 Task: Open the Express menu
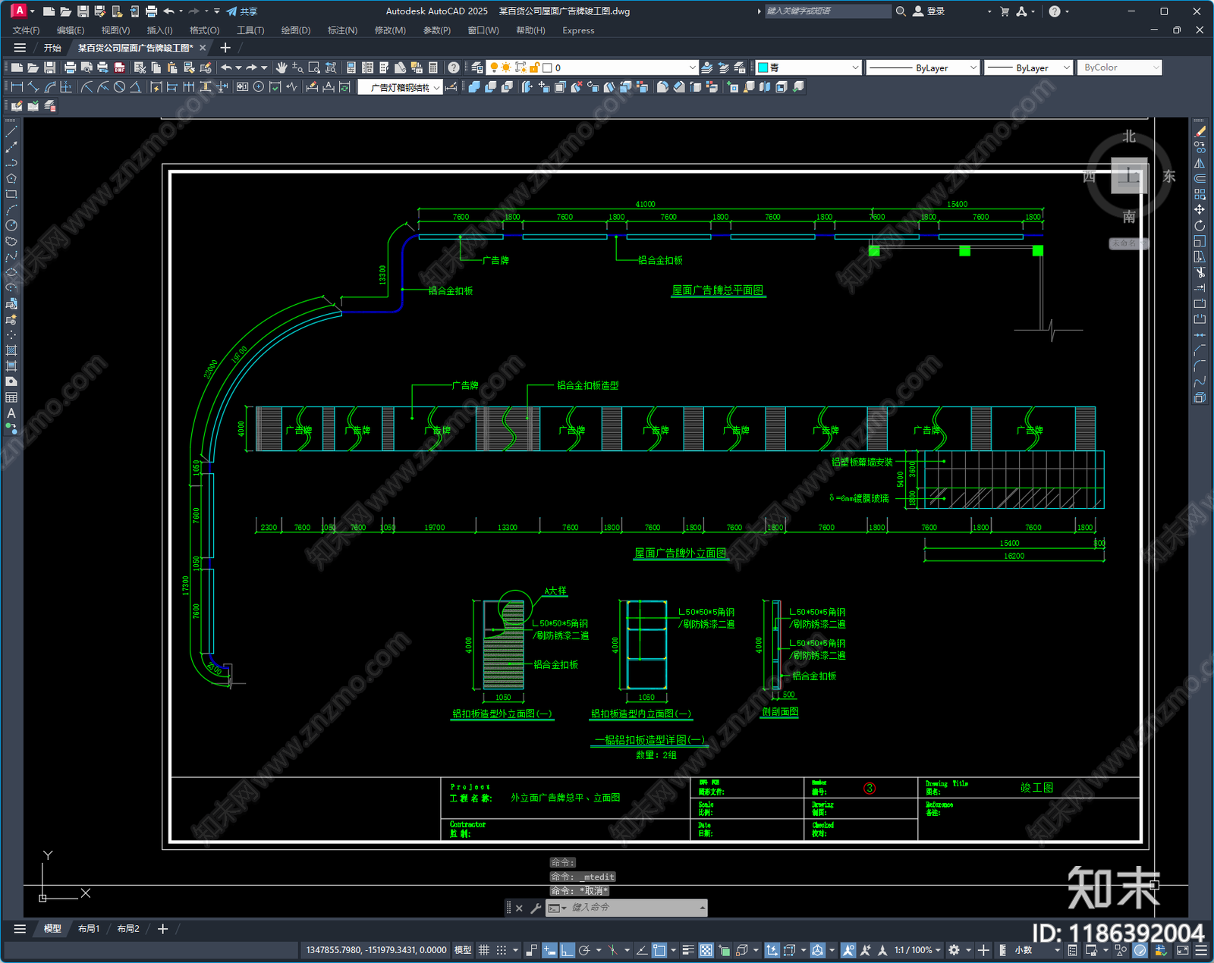coord(578,30)
